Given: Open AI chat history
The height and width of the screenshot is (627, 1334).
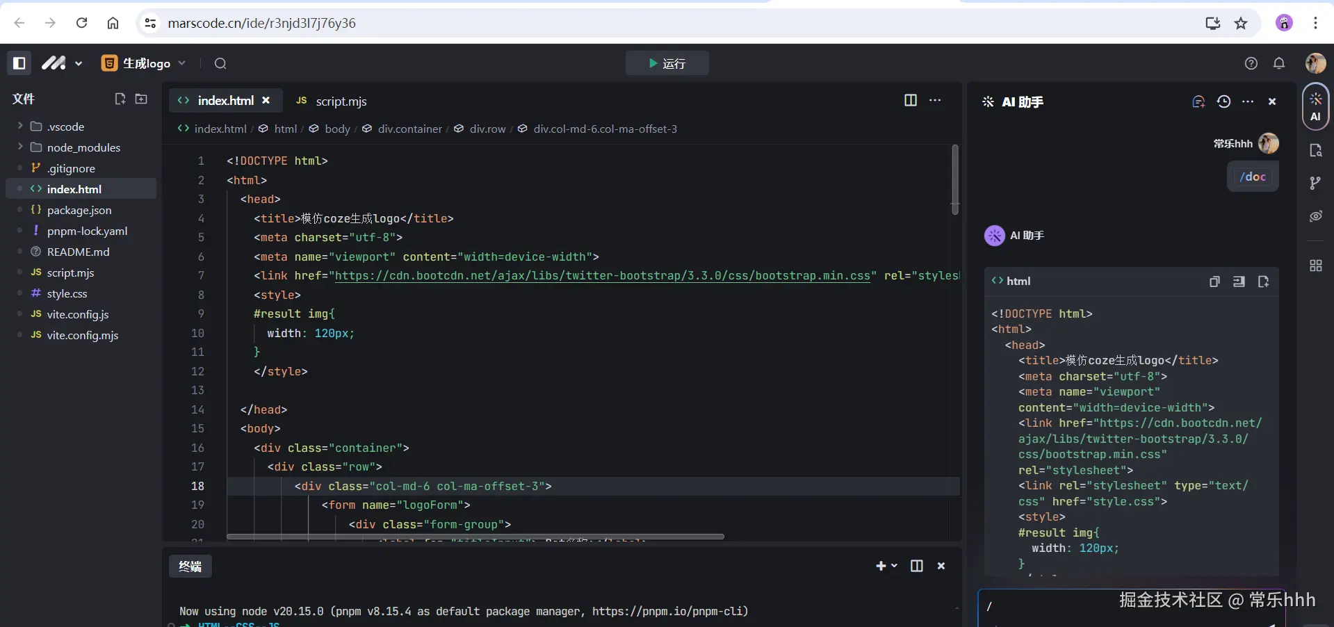Looking at the screenshot, I should click(1224, 101).
